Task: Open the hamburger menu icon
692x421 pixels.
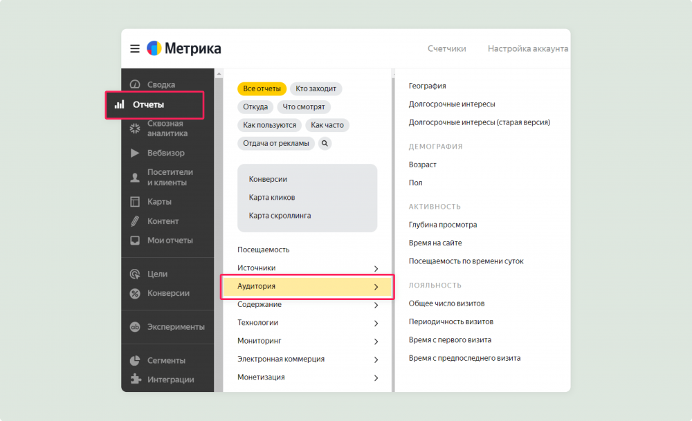Action: 135,48
